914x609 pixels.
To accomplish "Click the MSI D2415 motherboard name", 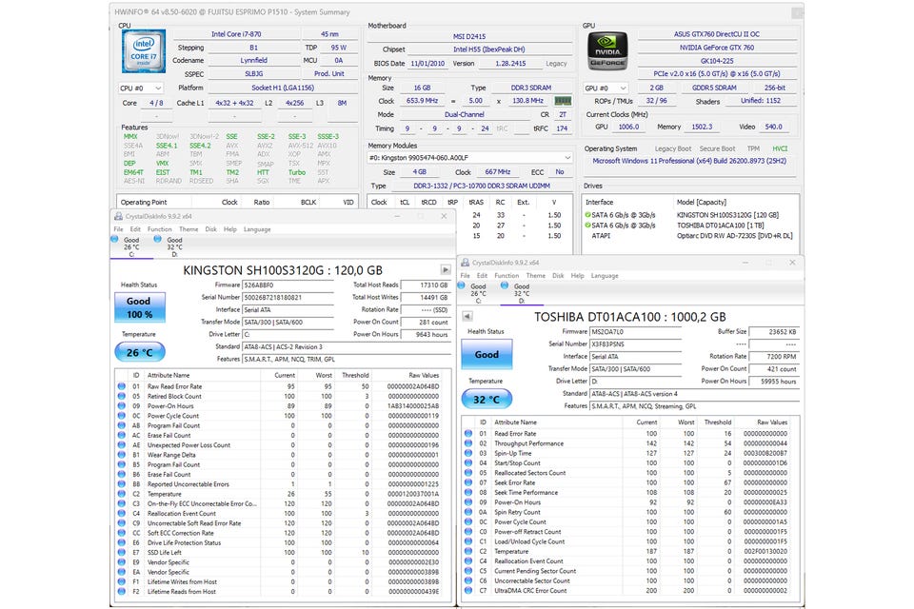I will 469,36.
